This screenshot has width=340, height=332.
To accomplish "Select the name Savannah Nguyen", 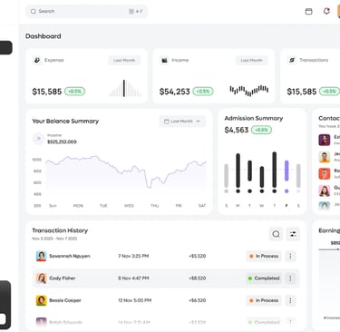I will (70, 256).
